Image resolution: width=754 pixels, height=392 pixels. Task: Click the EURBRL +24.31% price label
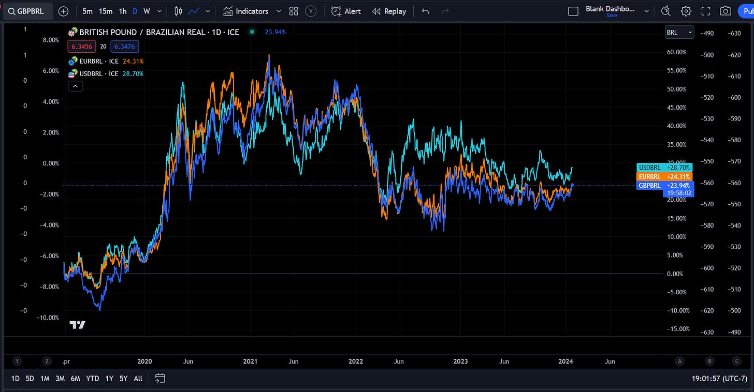pos(664,176)
